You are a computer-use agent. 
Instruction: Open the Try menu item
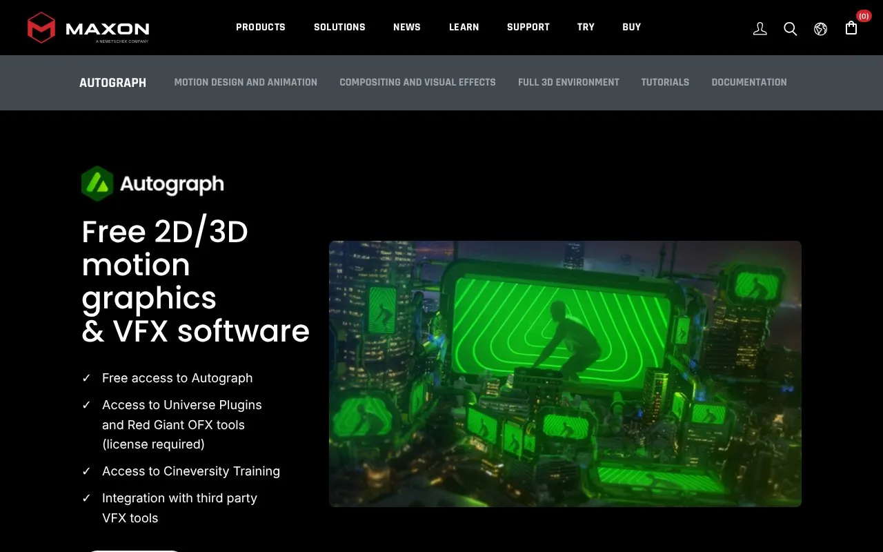coord(586,27)
